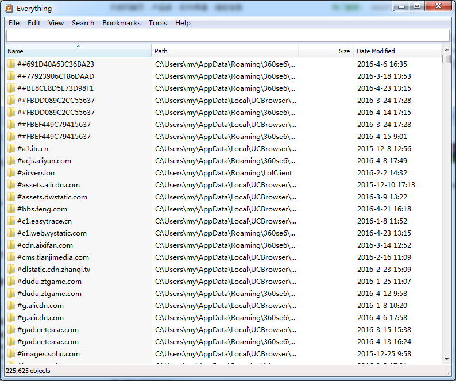Click the scroll up arrow of results list

[447, 49]
